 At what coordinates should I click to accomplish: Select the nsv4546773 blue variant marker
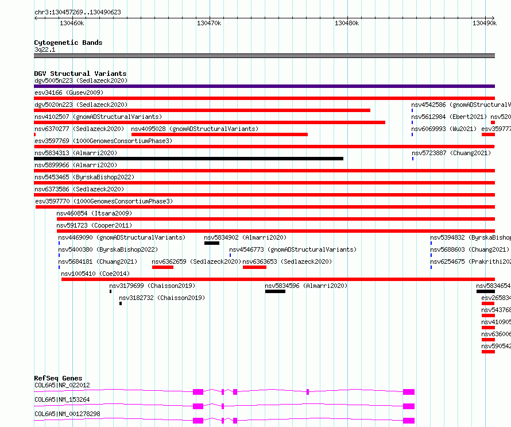pos(230,255)
